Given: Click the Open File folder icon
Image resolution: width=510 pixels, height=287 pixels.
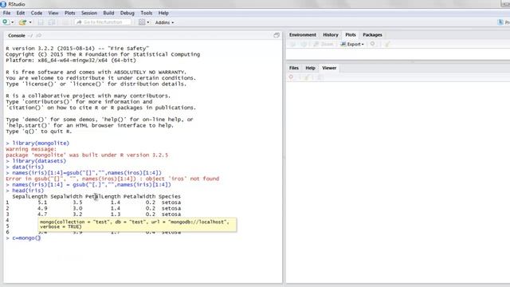Looking at the screenshot, I should pyautogui.click(x=22, y=22).
